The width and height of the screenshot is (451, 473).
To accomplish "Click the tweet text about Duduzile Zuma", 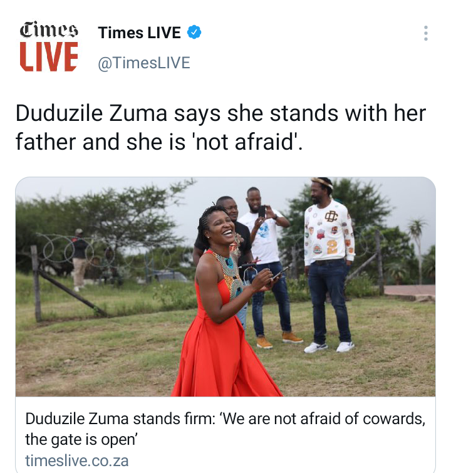I will [x=220, y=128].
